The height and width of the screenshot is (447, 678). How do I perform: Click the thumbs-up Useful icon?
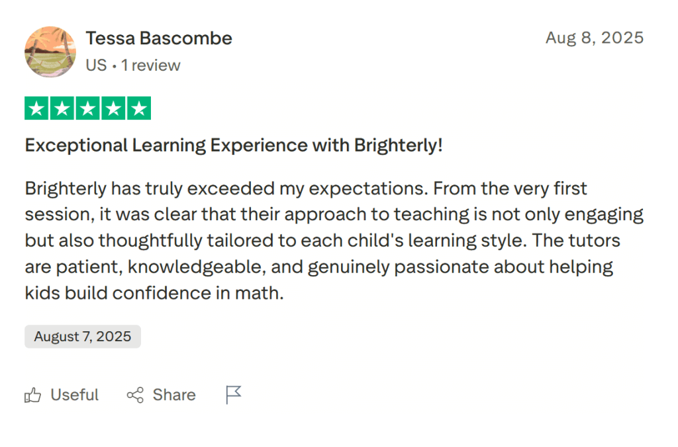[32, 395]
